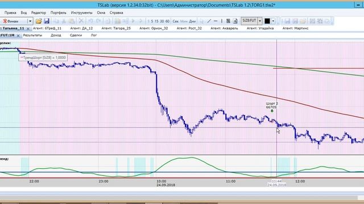Click the black color swatch

[x=267, y=21]
